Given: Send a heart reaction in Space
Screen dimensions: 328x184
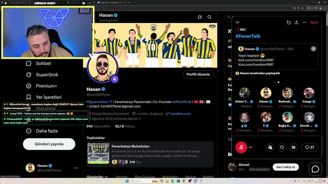Looking at the screenshot, I should [282, 147].
